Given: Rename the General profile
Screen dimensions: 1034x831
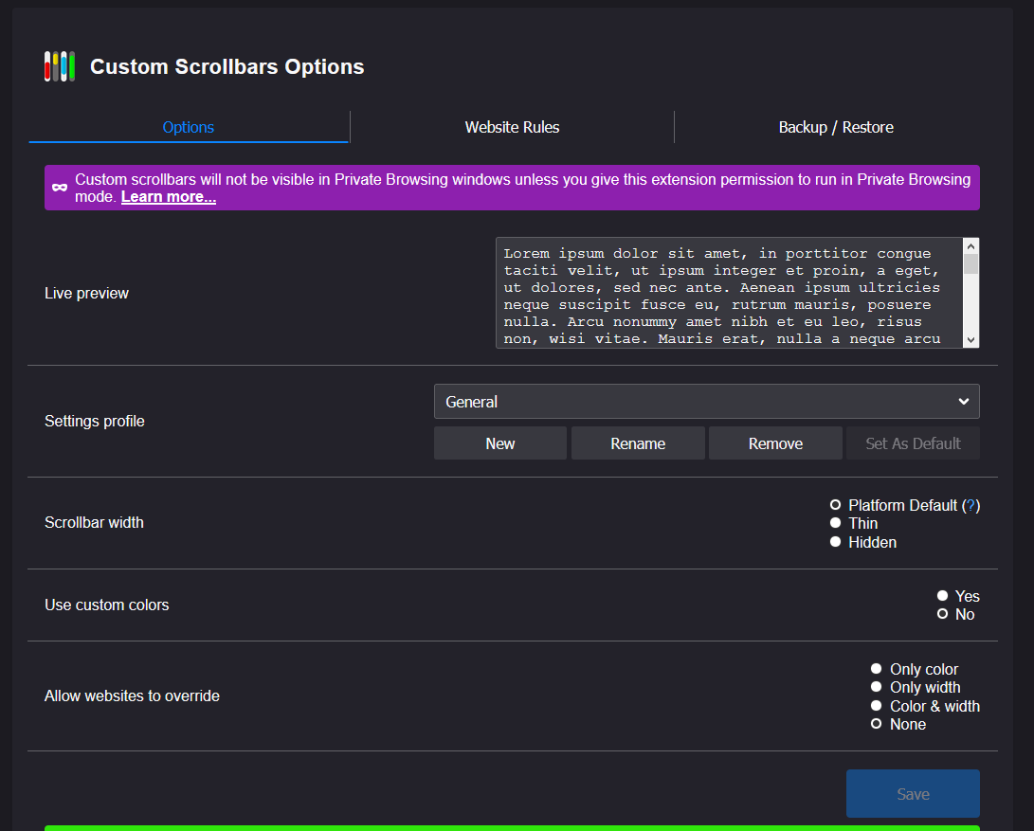Looking at the screenshot, I should 637,443.
